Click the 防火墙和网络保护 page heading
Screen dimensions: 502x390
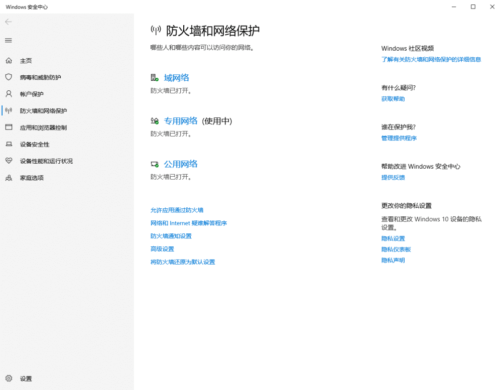[212, 31]
